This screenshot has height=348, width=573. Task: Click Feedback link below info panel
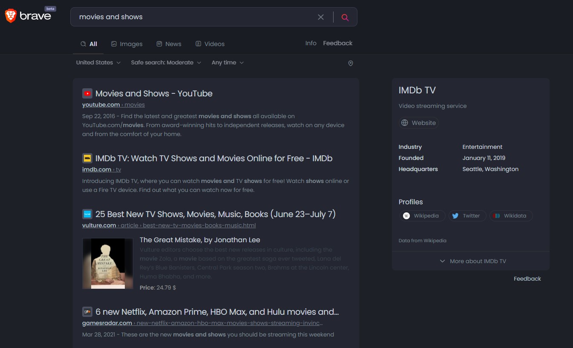(x=527, y=279)
